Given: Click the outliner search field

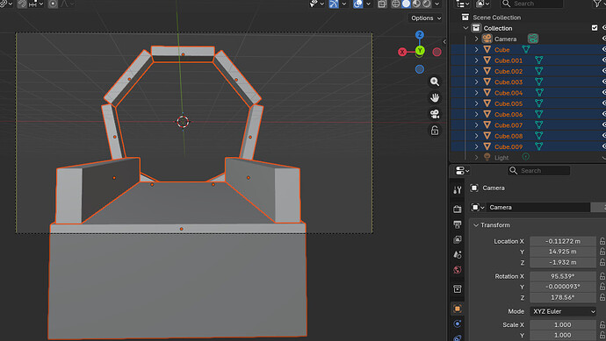Looking at the screenshot, I should (532, 4).
